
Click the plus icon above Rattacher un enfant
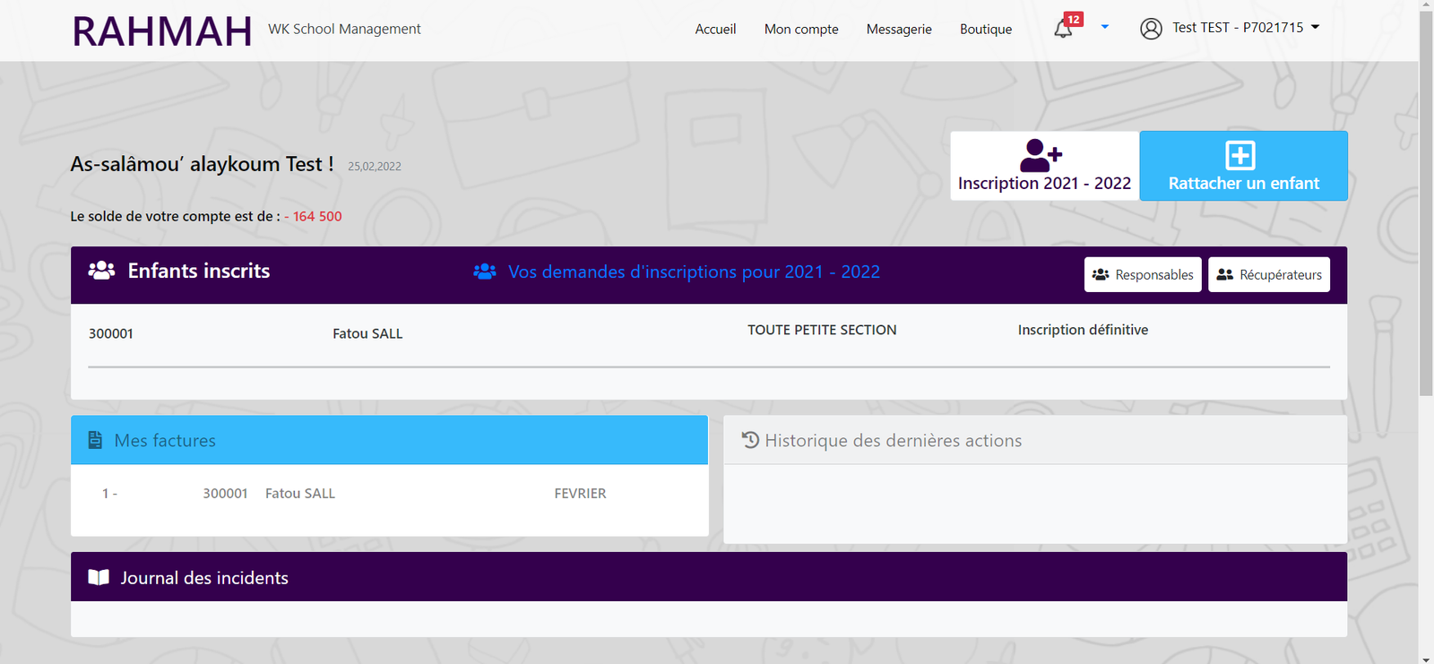coord(1240,156)
